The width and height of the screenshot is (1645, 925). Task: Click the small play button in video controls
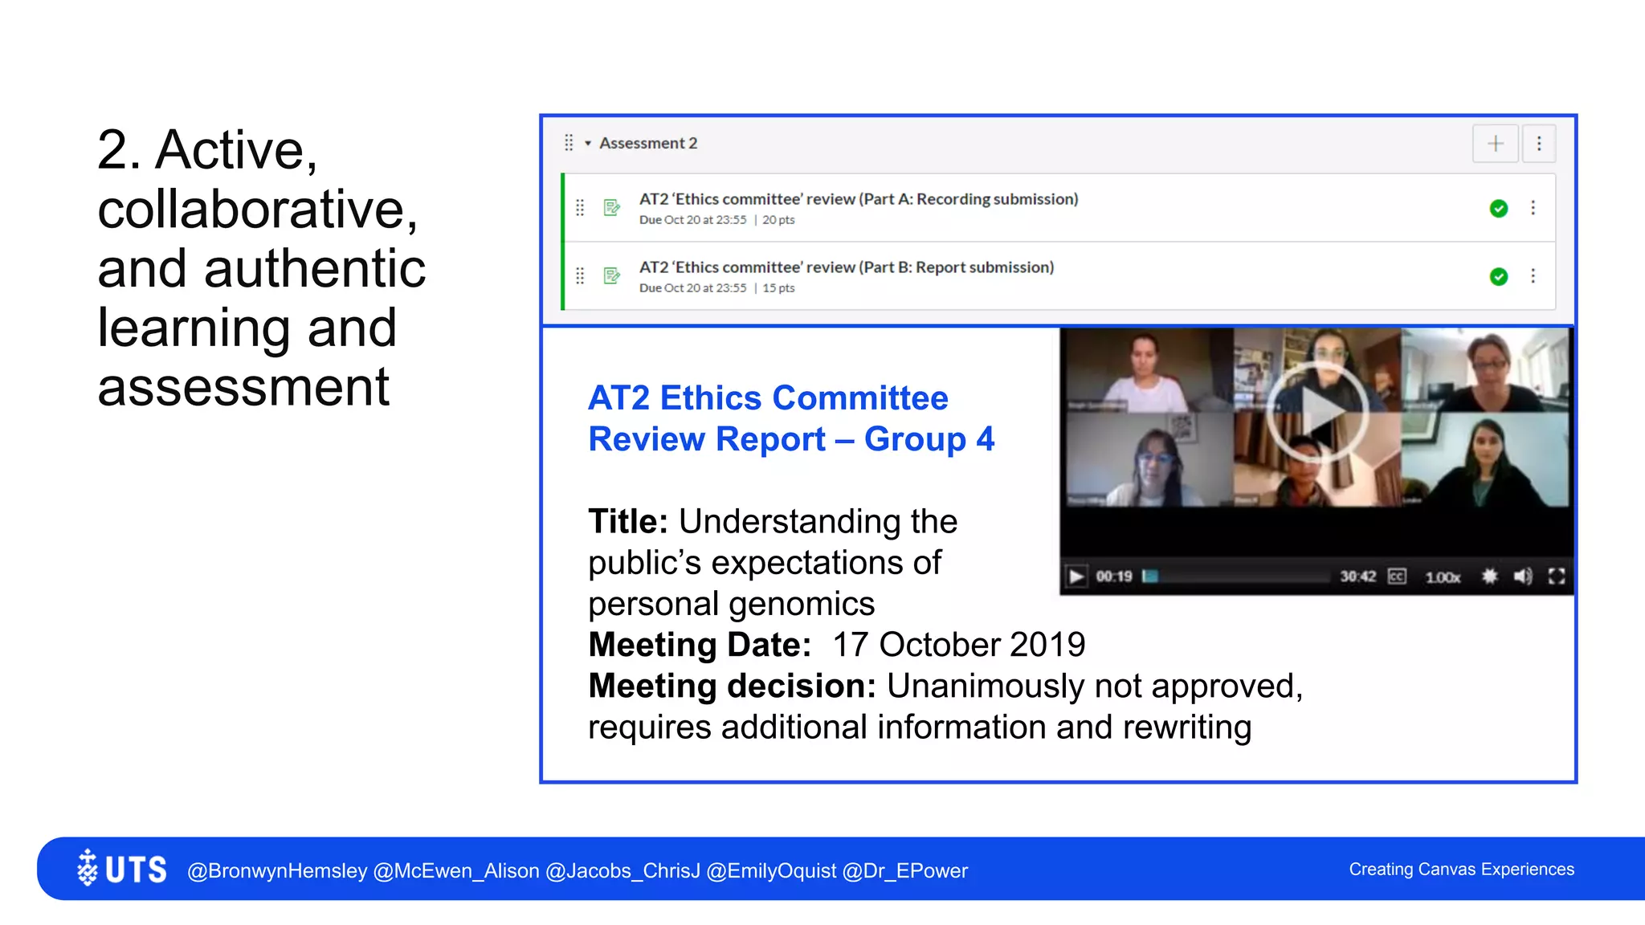[x=1076, y=577]
